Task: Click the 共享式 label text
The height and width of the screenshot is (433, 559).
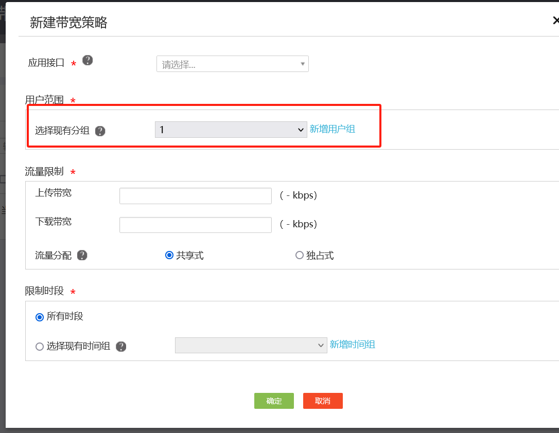Action: click(190, 256)
